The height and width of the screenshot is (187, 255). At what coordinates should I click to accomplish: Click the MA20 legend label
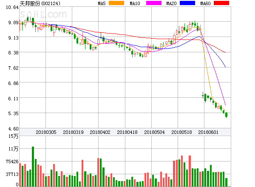click(x=171, y=3)
